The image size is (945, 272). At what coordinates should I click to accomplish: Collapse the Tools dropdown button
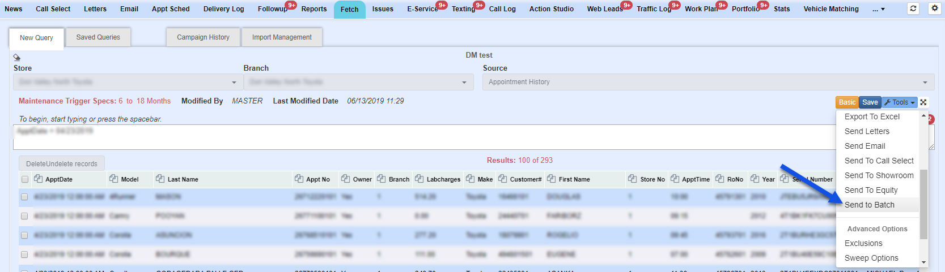899,102
